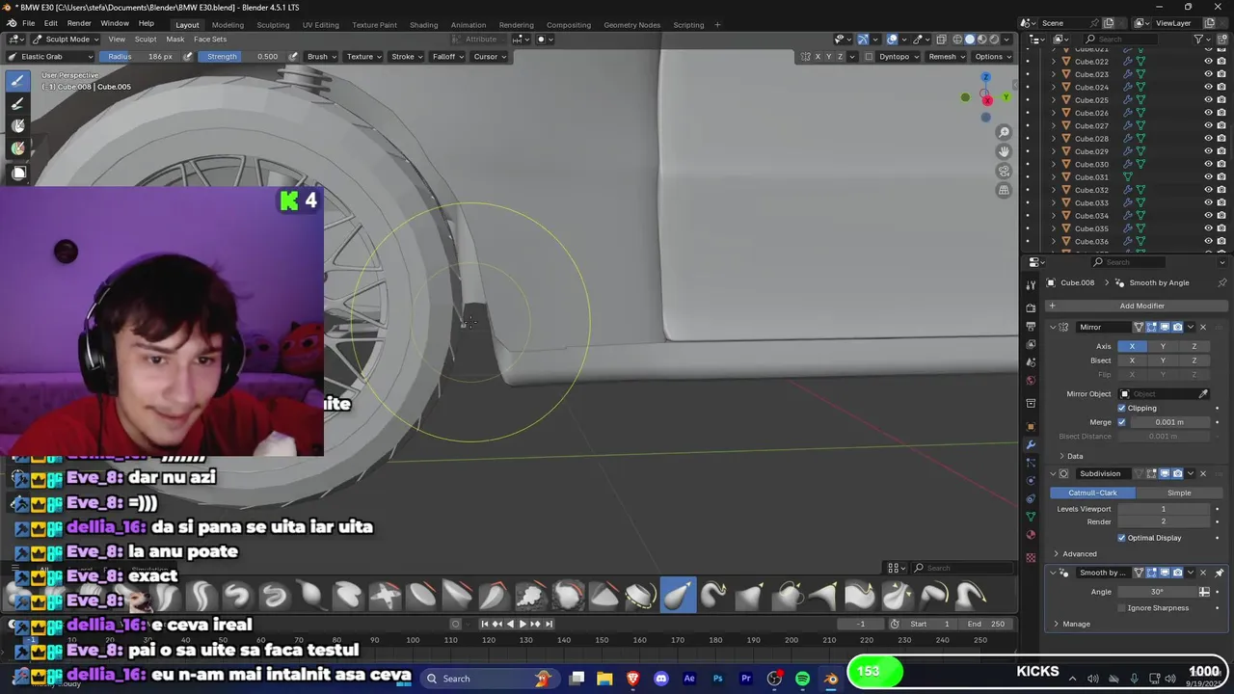Viewport: 1234px width, 694px height.
Task: Toggle X-ray in the viewport header
Action: tap(942, 40)
